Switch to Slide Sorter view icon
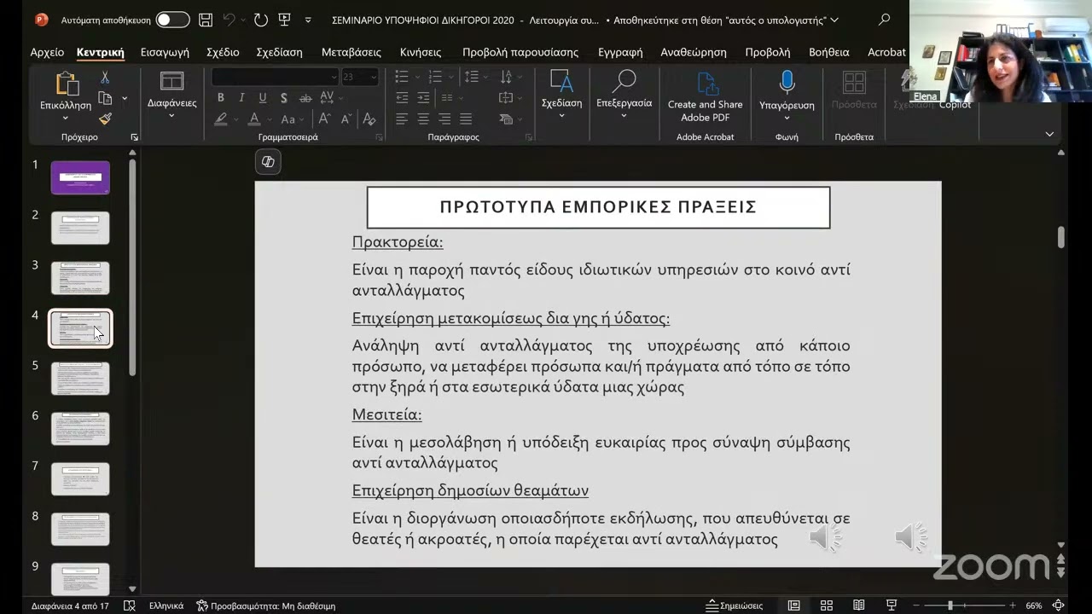The image size is (1092, 614). point(826,605)
